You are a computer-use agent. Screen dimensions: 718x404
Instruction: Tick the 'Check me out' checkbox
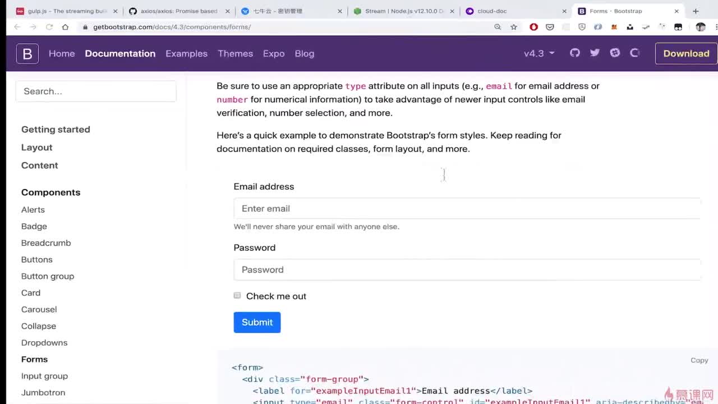point(237,296)
